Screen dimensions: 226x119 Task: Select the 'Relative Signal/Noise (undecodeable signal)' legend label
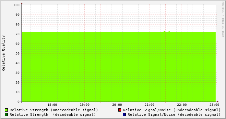[172, 110]
